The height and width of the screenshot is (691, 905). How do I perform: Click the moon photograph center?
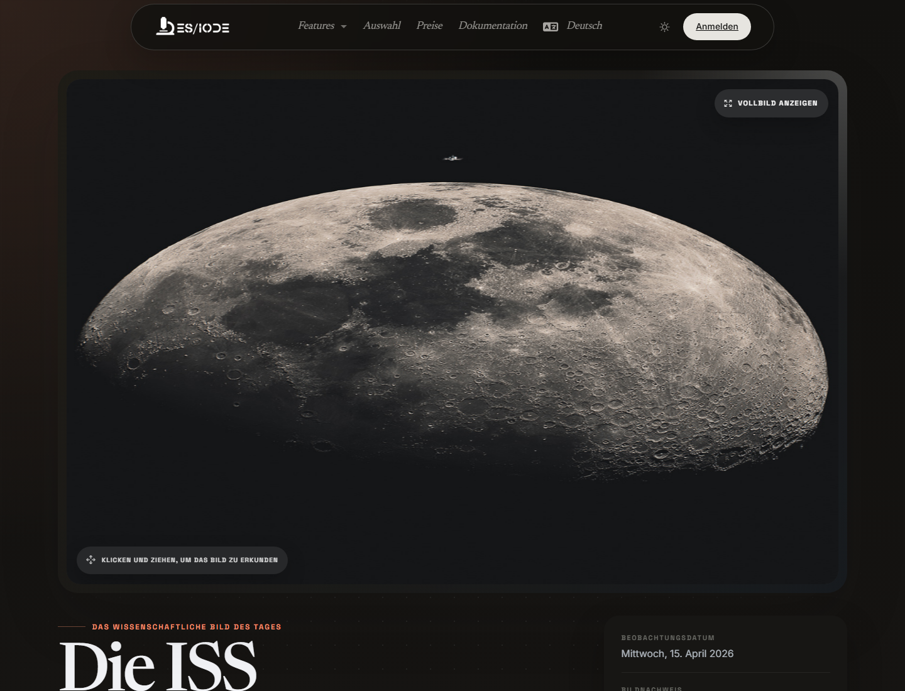coord(452,327)
